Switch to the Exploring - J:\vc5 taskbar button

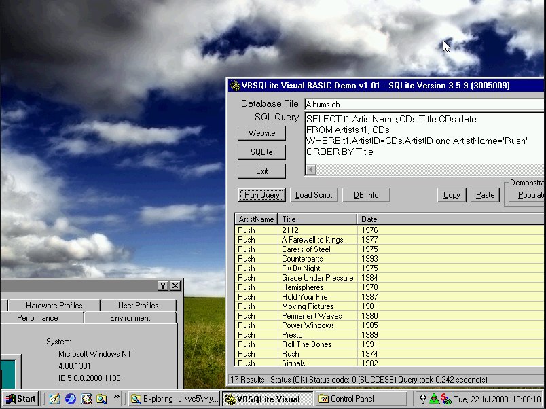tap(175, 399)
